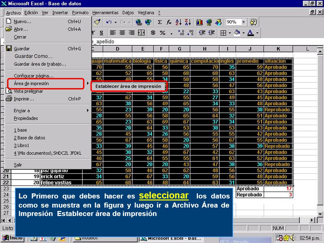Apply Fill Color bucket icon
Image resolution: width=324 pixels, height=243 pixels.
point(237,33)
